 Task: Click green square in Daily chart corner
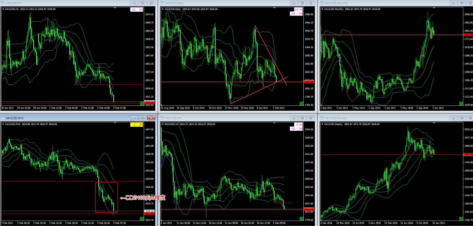pyautogui.click(x=302, y=104)
